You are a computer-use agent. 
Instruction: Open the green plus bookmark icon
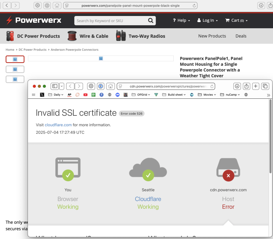[94, 95]
